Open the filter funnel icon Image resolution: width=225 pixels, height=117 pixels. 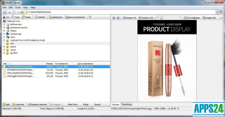coord(90,17)
